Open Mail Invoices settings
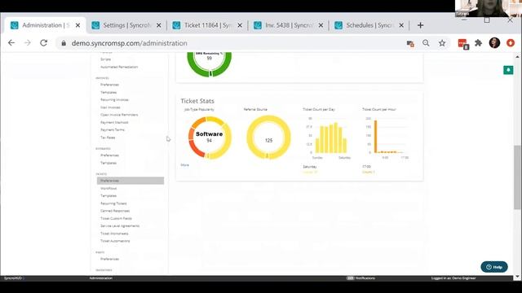This screenshot has width=522, height=293. (110, 107)
